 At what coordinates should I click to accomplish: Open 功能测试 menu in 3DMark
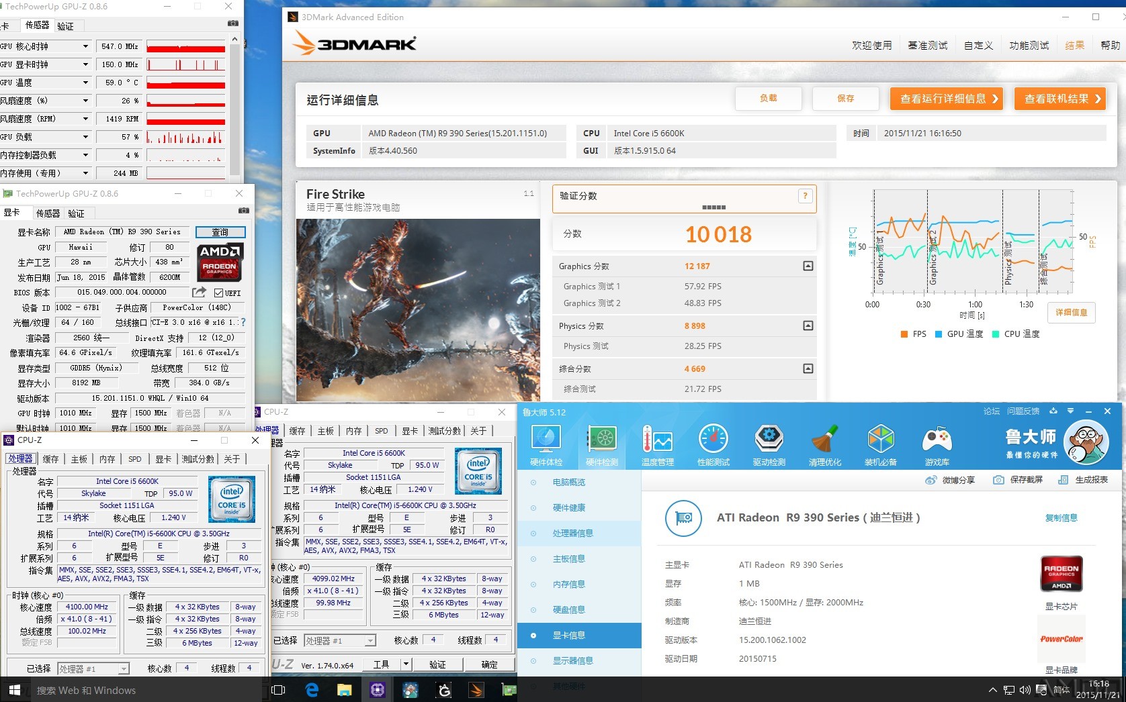coord(1029,46)
